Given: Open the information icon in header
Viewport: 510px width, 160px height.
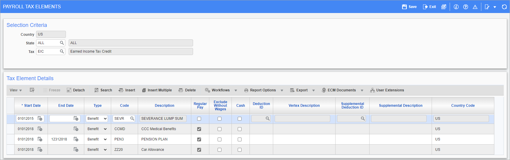Looking at the screenshot, I should click(456, 7).
